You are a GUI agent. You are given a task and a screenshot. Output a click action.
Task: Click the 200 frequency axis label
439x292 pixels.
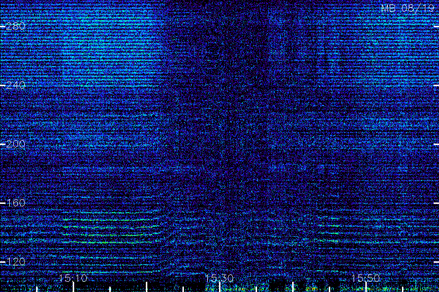click(x=16, y=144)
